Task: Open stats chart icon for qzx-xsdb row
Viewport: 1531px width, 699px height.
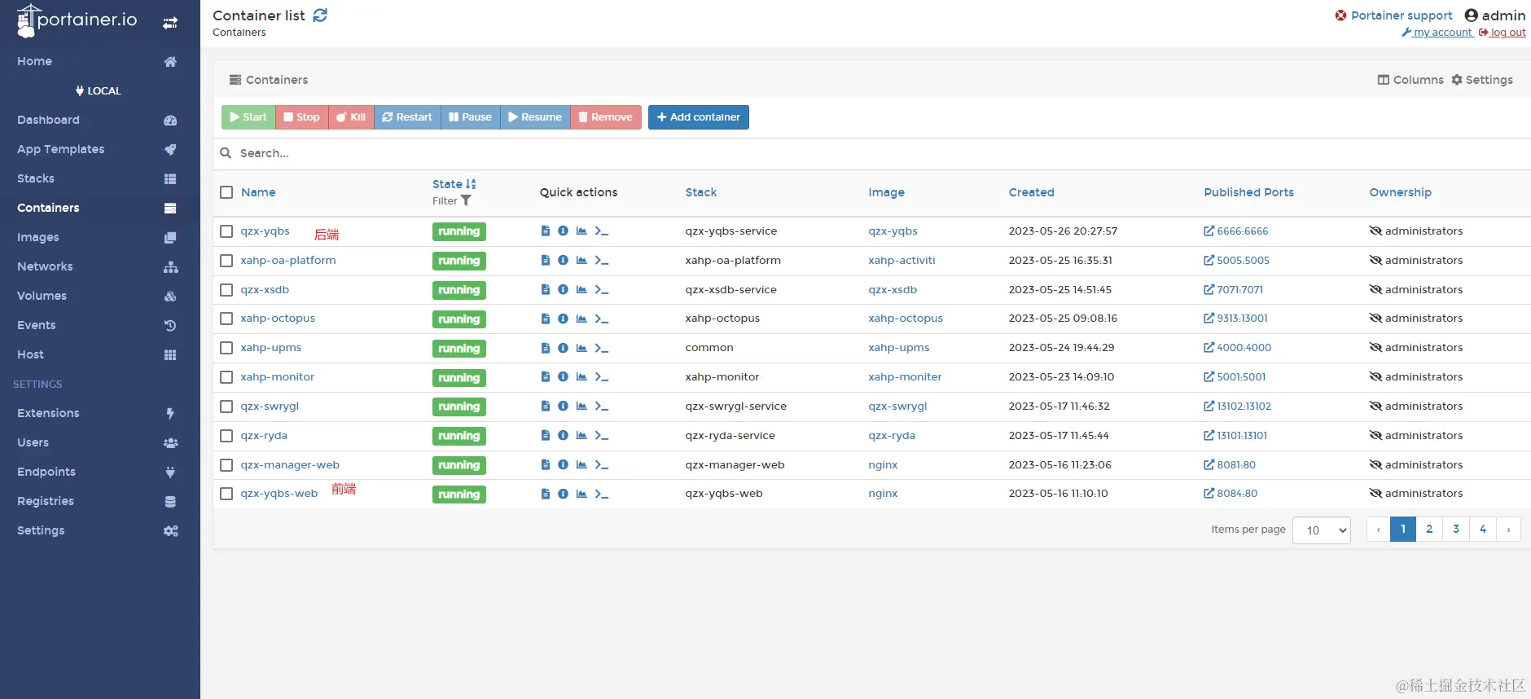Action: pos(581,290)
